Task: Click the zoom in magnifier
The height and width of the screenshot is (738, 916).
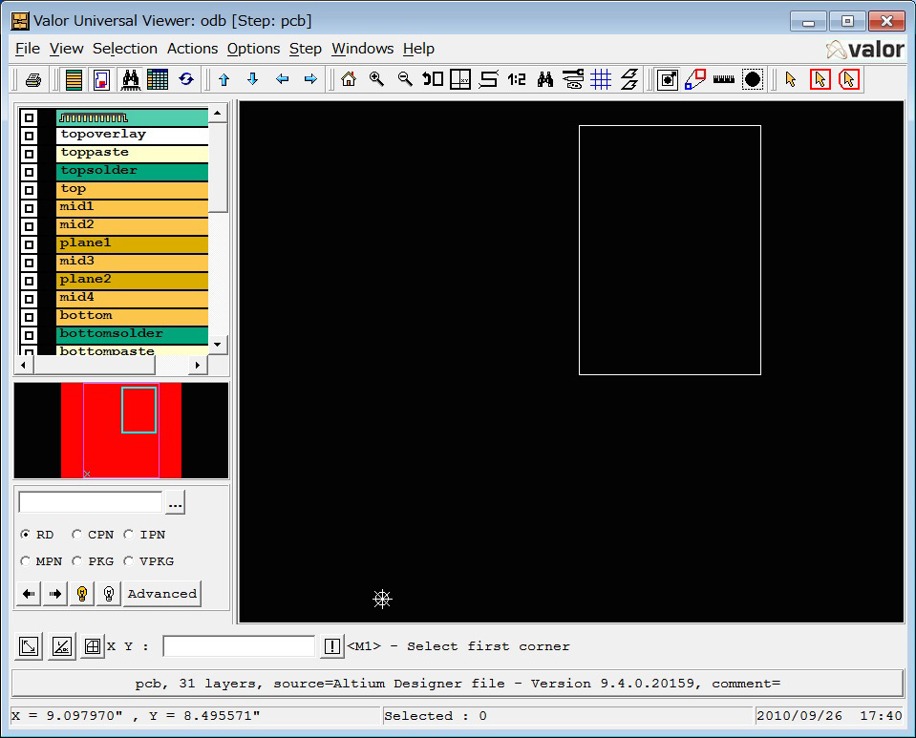Action: (376, 79)
